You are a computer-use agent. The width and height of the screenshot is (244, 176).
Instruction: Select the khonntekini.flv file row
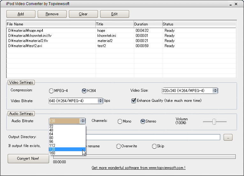click(x=121, y=36)
